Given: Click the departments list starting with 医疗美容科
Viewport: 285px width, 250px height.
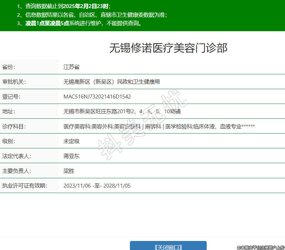Looking at the screenshot, I should pos(159,126).
